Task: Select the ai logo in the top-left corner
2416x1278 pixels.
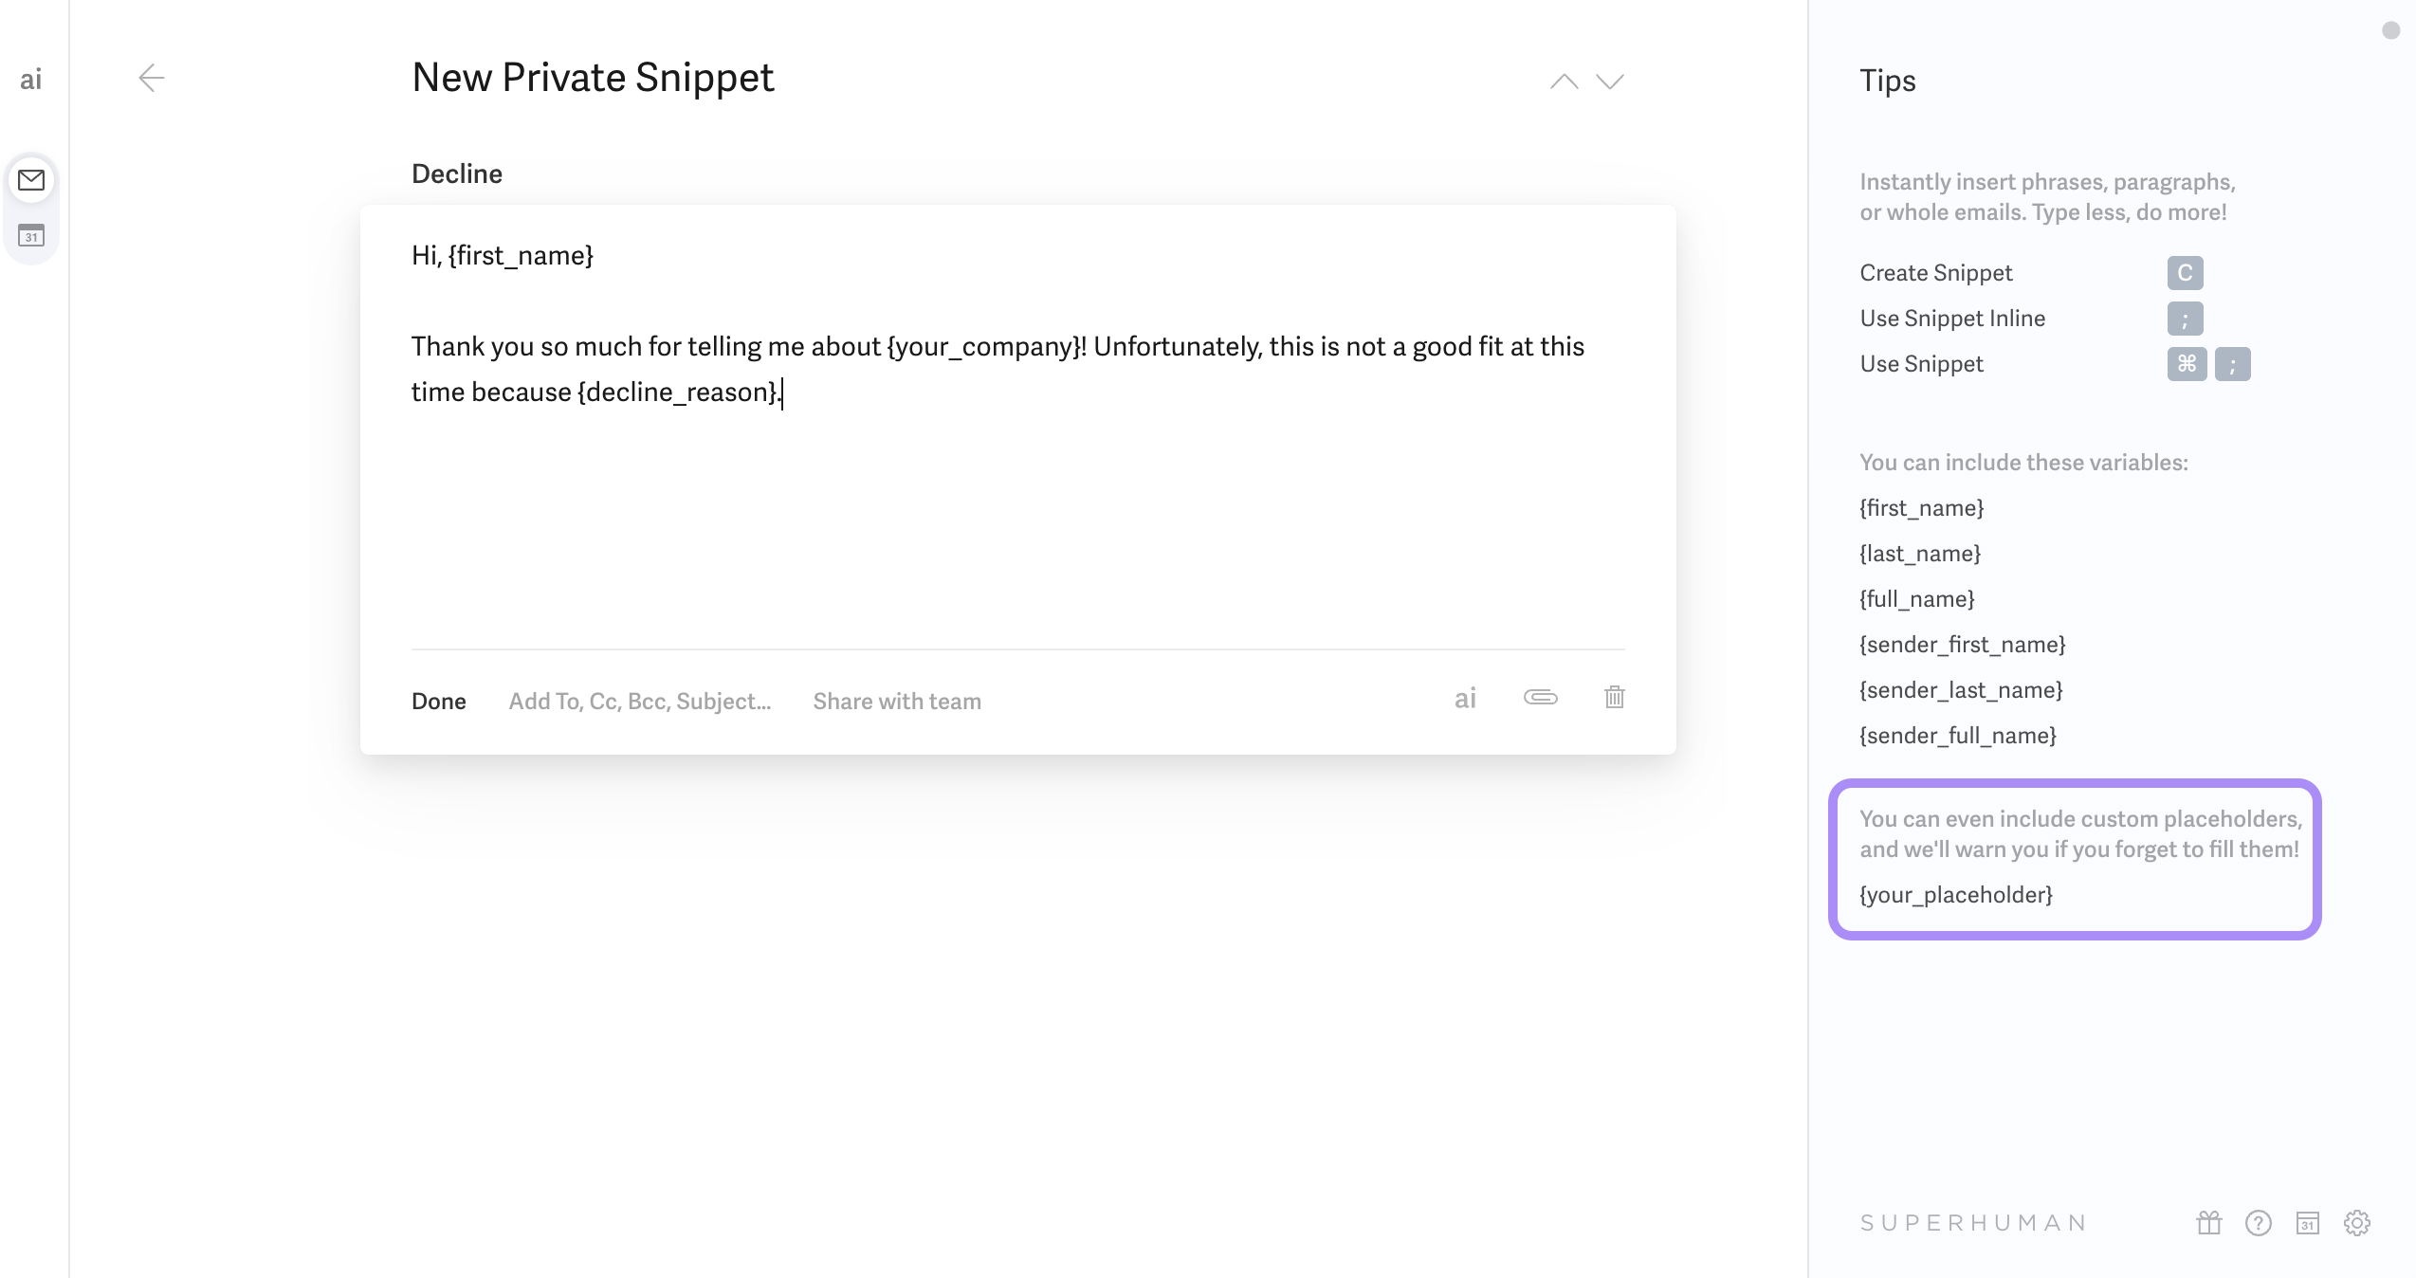Action: (x=31, y=79)
